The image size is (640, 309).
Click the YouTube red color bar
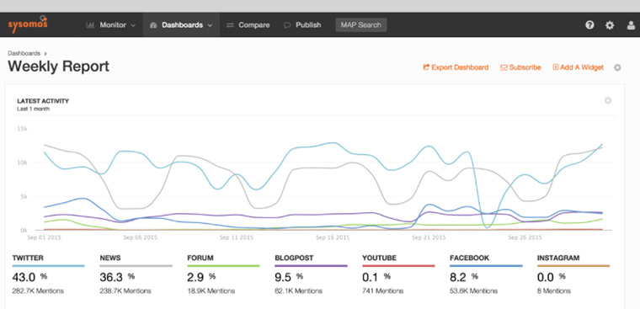[x=398, y=266]
